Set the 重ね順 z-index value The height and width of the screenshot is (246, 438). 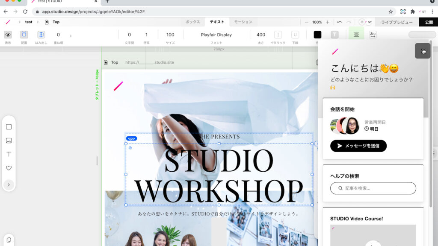pos(58,35)
